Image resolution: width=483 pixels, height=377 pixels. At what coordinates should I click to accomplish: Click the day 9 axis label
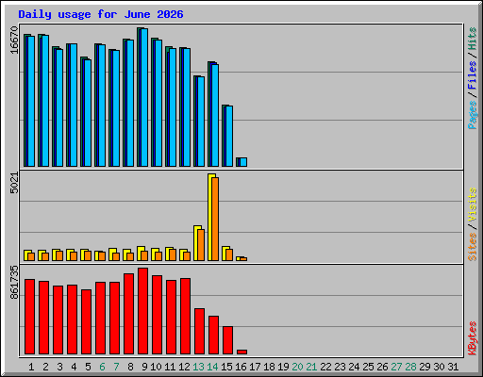click(144, 367)
